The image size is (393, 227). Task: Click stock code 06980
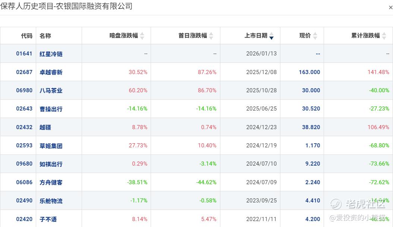point(24,90)
